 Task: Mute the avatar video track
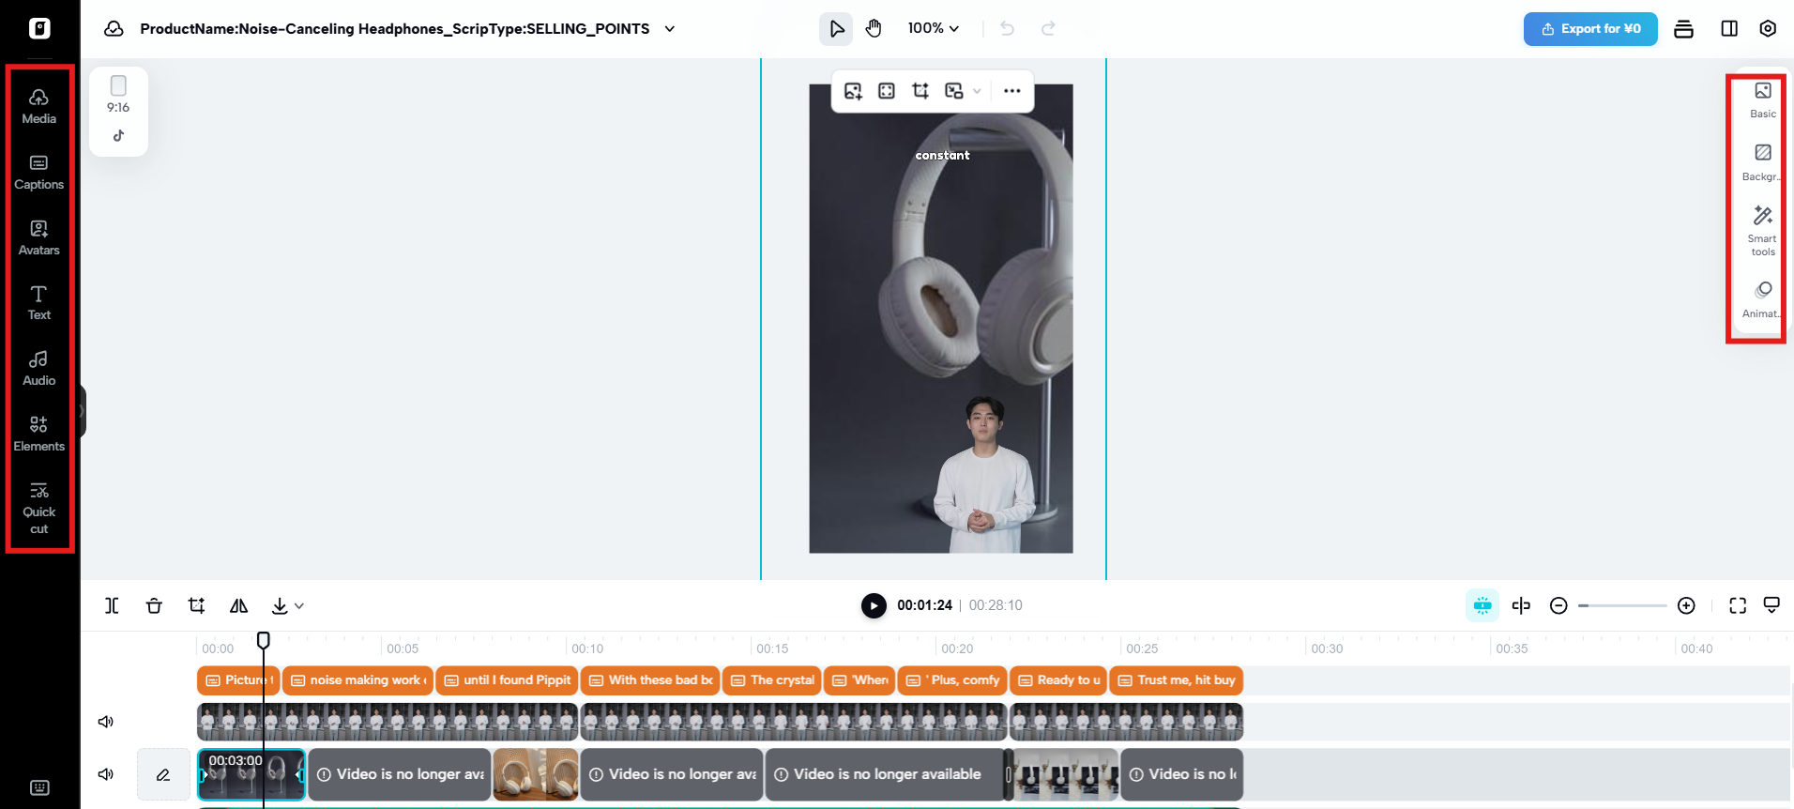pos(106,722)
